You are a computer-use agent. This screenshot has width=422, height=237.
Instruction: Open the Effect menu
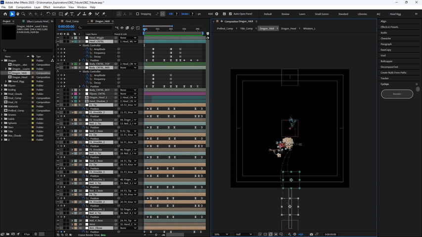pyautogui.click(x=47, y=7)
